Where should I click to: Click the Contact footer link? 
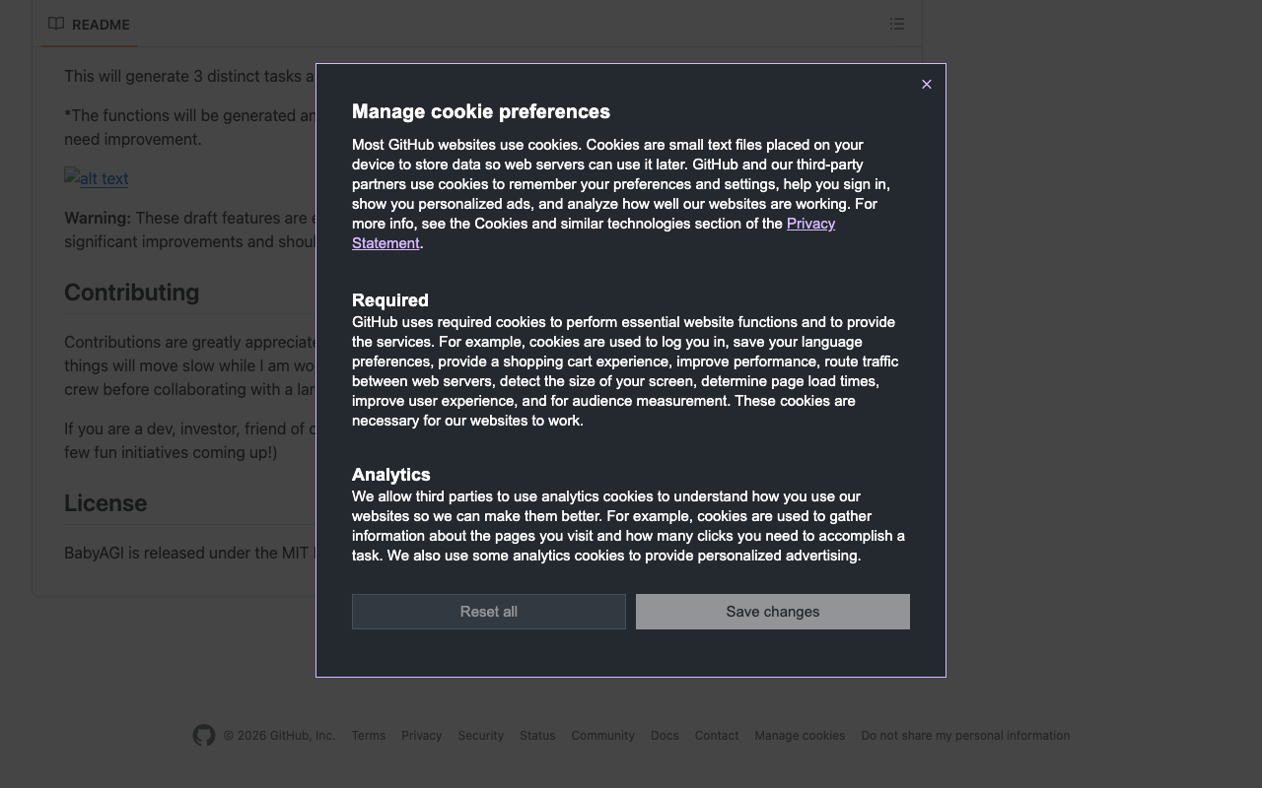click(717, 736)
